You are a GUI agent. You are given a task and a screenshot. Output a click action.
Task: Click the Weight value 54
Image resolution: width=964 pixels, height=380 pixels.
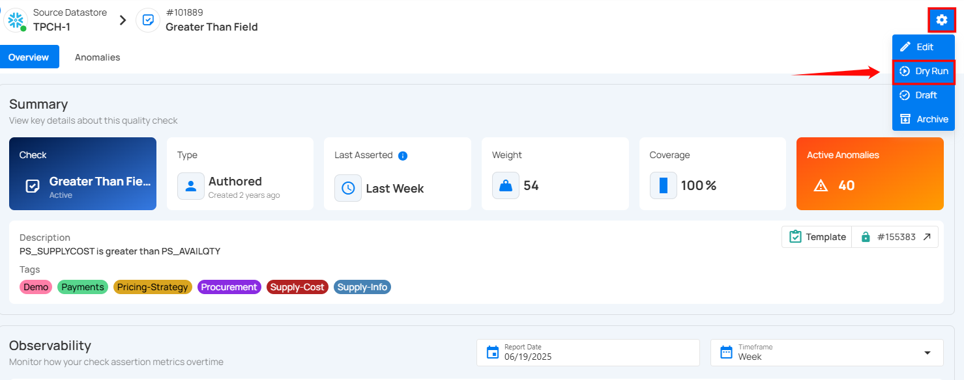(x=531, y=185)
